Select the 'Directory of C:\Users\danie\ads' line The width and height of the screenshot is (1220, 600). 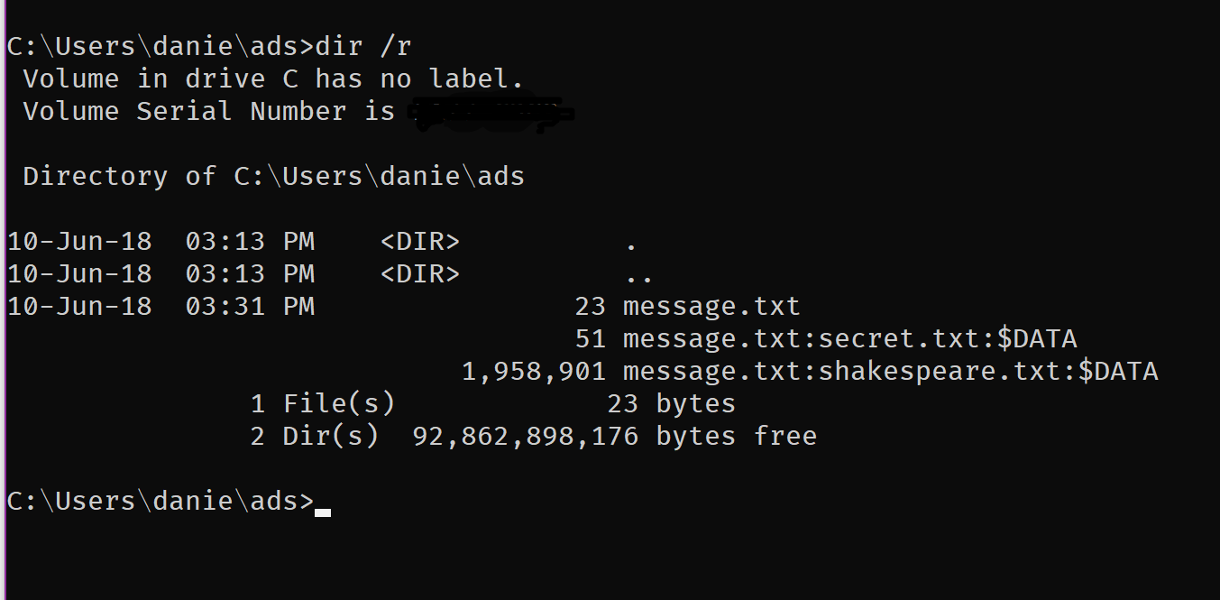(273, 176)
